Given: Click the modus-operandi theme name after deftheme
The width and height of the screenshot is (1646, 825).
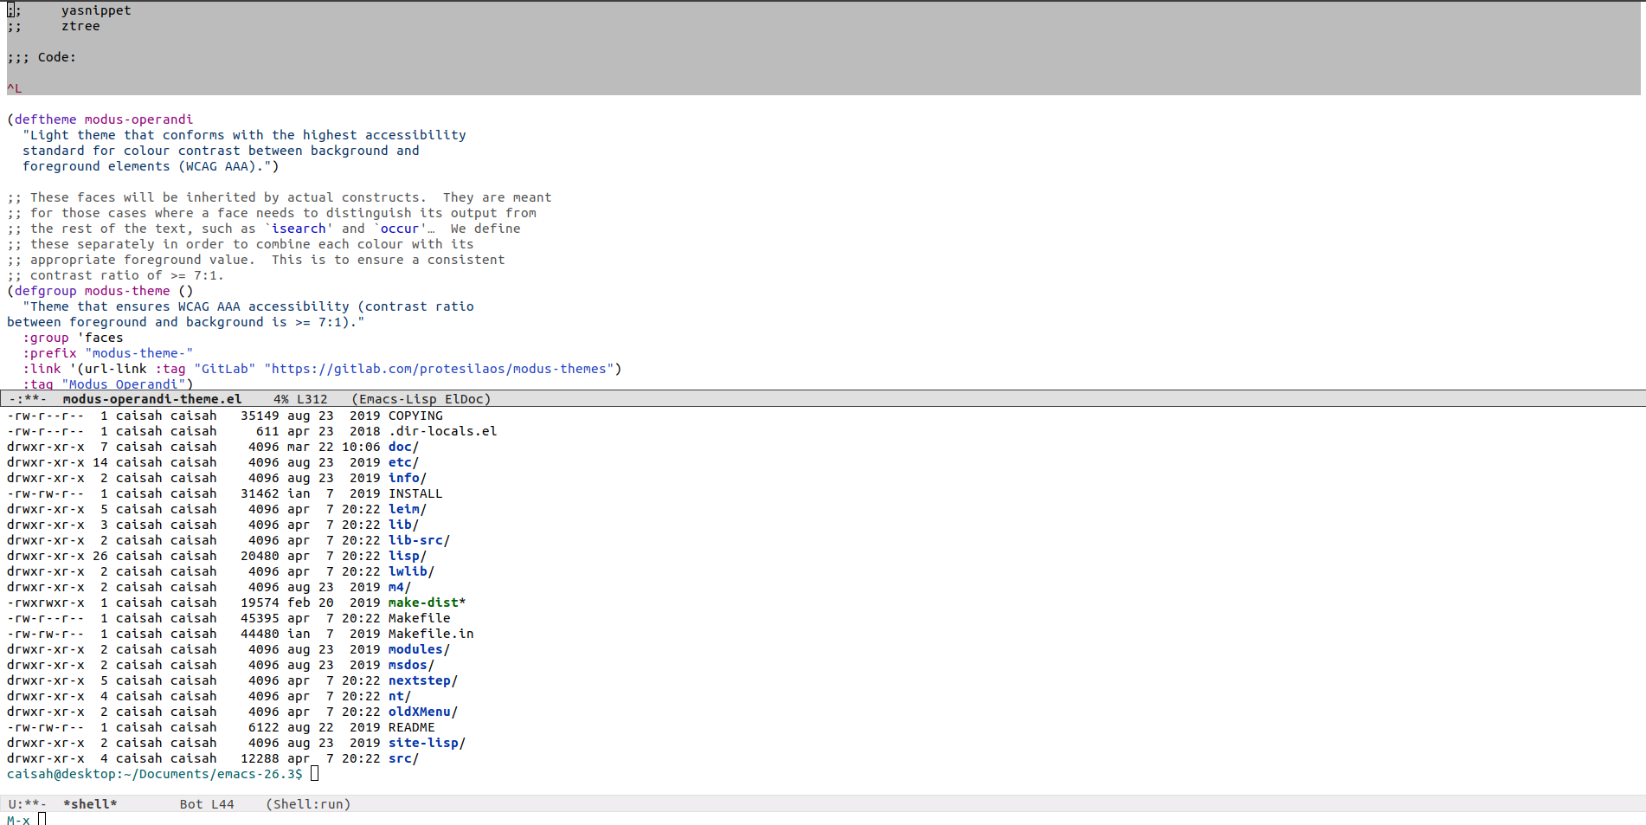Looking at the screenshot, I should pyautogui.click(x=138, y=119).
